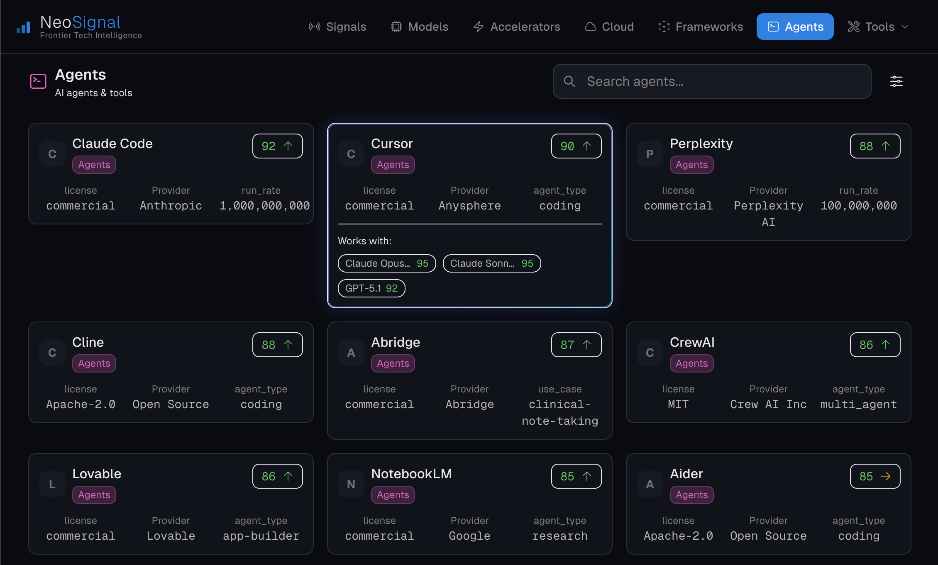Click the GPT-5.1 92 model chip
This screenshot has width=938, height=565.
(x=371, y=288)
